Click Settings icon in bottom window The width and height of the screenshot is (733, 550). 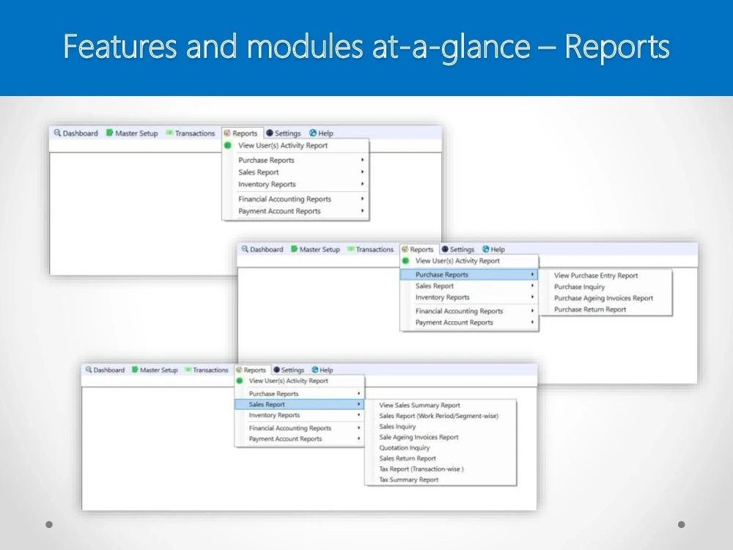(277, 370)
